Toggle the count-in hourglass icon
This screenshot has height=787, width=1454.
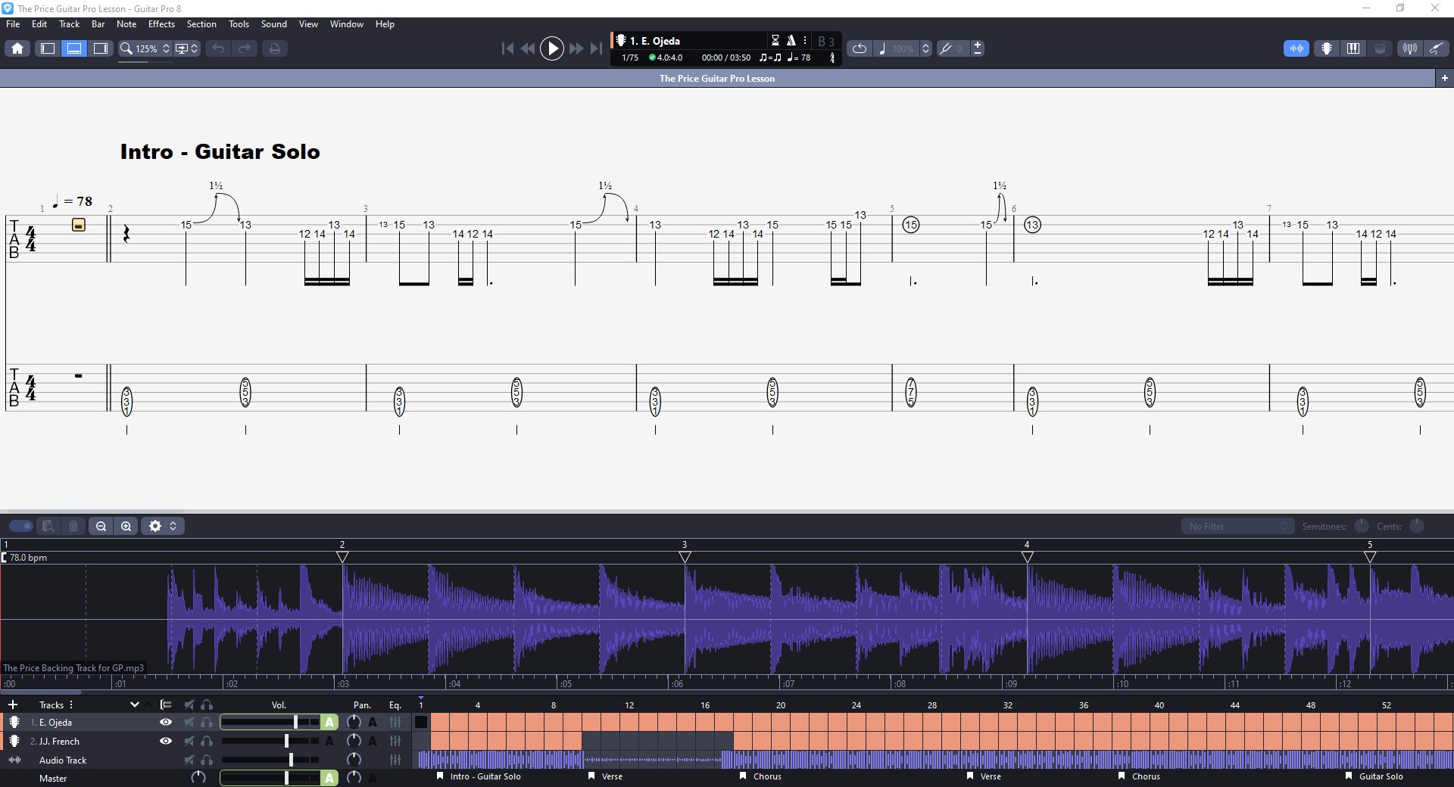[775, 41]
